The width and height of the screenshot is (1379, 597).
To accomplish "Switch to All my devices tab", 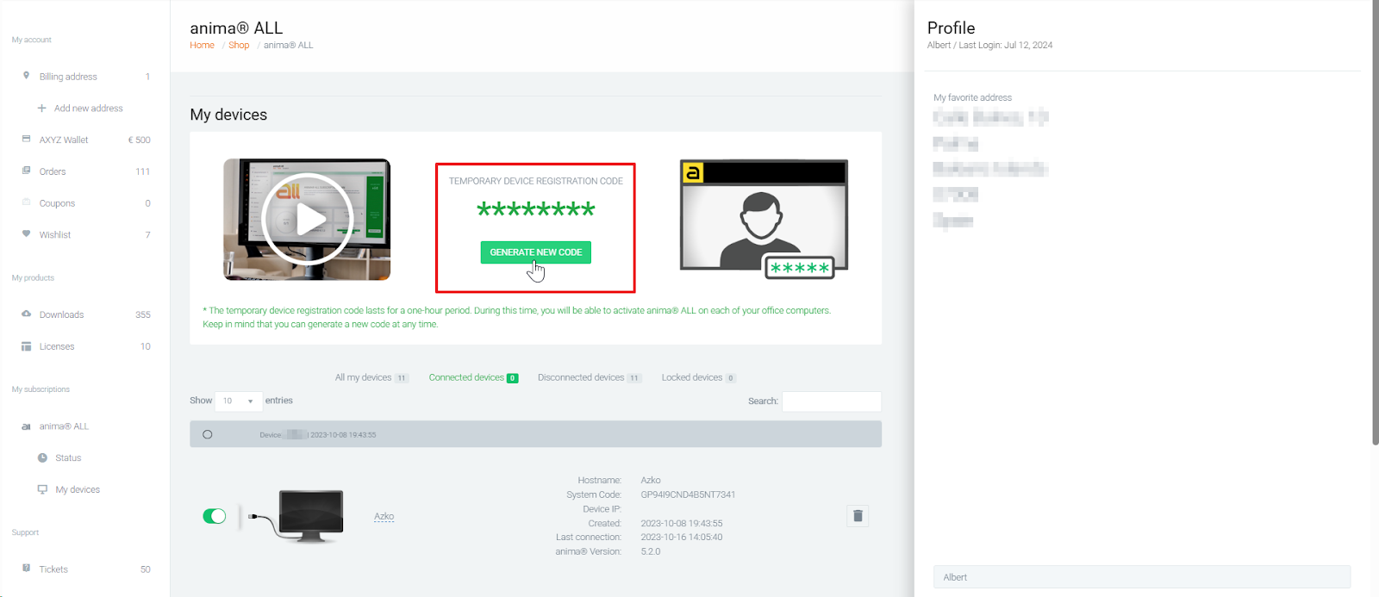I will pos(363,378).
